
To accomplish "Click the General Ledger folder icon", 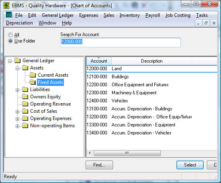I will (x=18, y=61).
